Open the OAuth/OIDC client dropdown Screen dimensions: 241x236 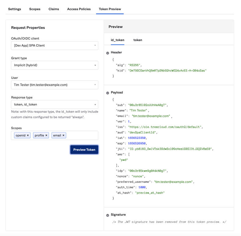tap(55, 45)
